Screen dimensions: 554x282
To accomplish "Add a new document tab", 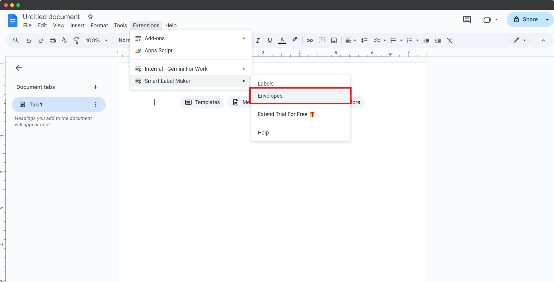I will [96, 87].
